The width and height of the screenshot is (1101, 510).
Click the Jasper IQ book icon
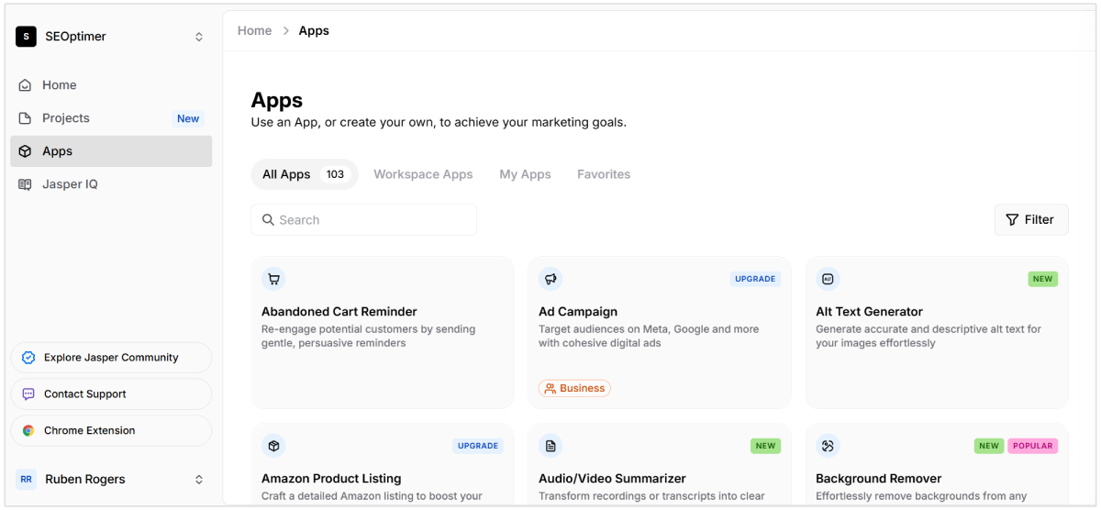pos(26,184)
